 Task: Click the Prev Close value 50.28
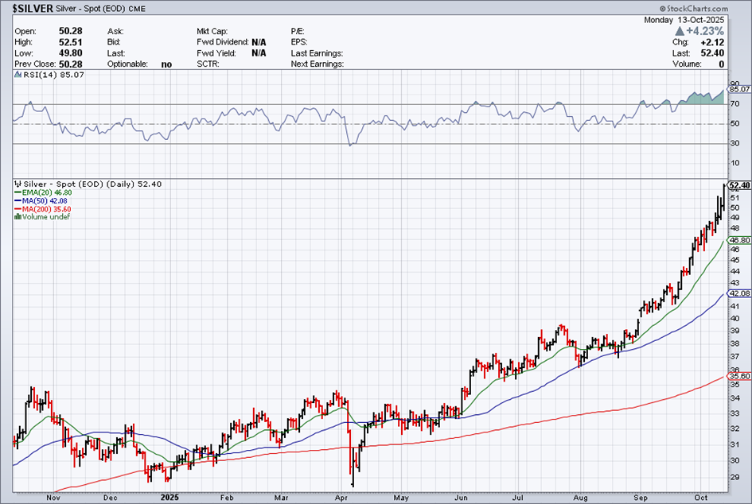click(71, 64)
